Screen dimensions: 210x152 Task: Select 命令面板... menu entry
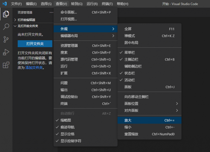(86, 12)
